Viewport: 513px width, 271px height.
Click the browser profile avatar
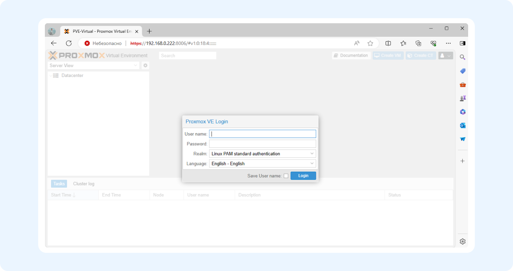(x=52, y=31)
